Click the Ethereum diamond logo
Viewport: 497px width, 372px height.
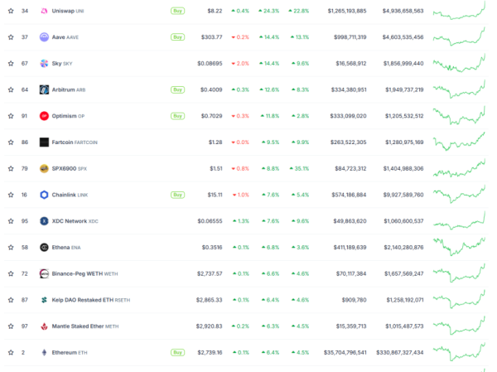click(44, 352)
